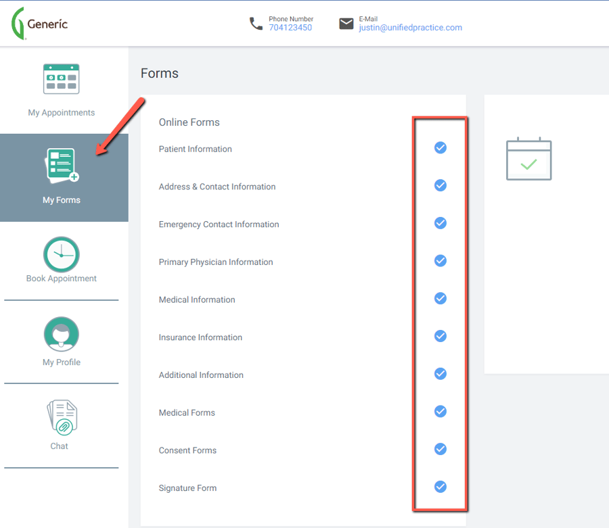Toggle the Medical Information checkmark

coord(440,298)
